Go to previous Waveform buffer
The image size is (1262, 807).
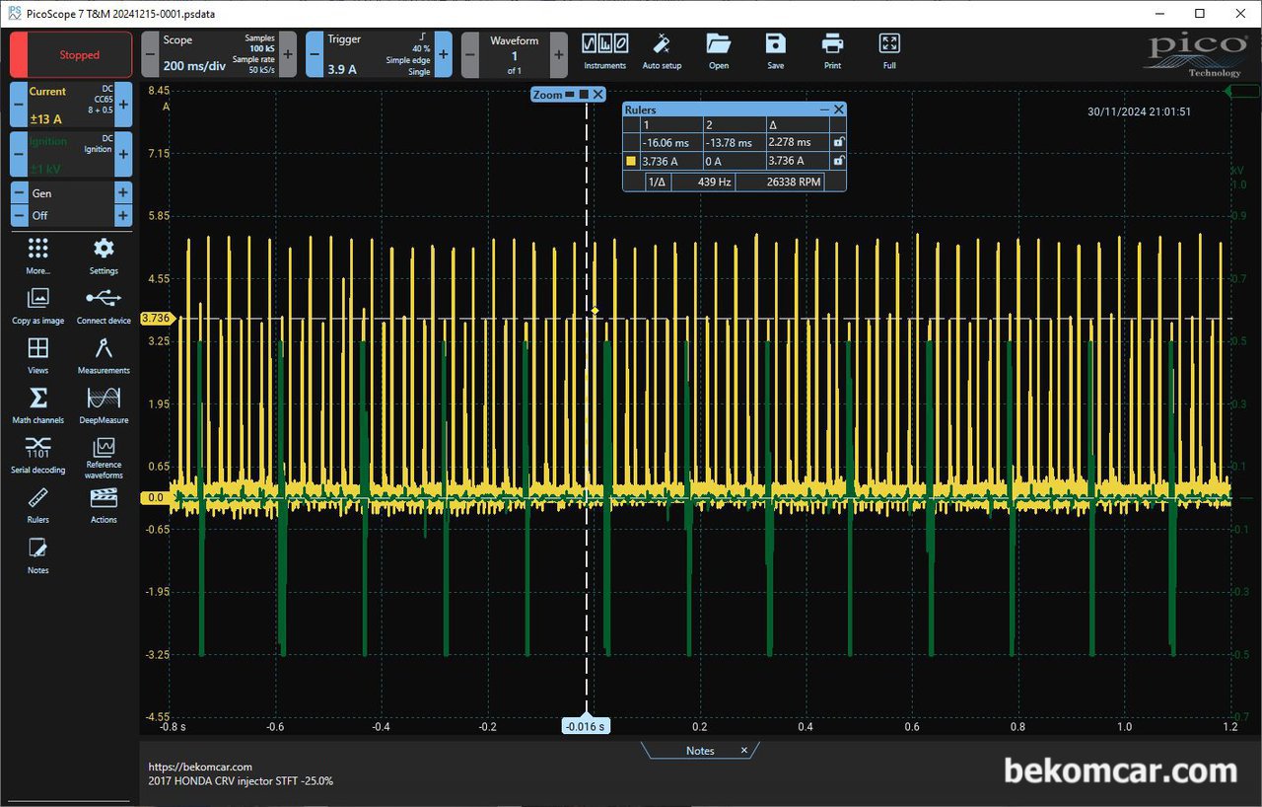(x=470, y=54)
